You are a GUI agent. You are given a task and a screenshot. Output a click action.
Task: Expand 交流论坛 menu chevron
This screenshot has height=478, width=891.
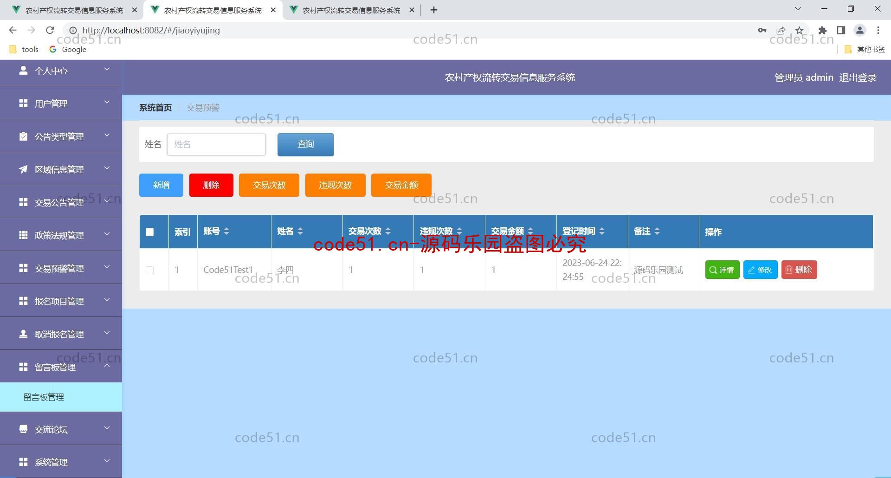tap(107, 428)
